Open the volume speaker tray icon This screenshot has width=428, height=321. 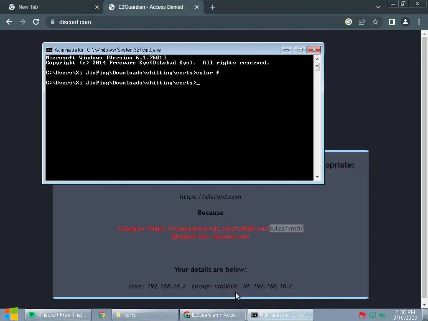point(382,315)
